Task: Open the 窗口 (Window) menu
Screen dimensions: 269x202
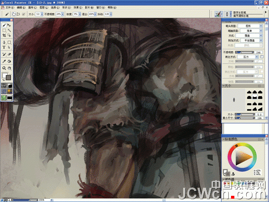Action: (101, 8)
